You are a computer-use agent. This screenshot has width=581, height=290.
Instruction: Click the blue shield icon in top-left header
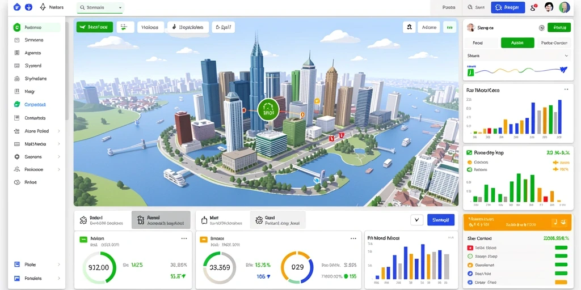(17, 7)
